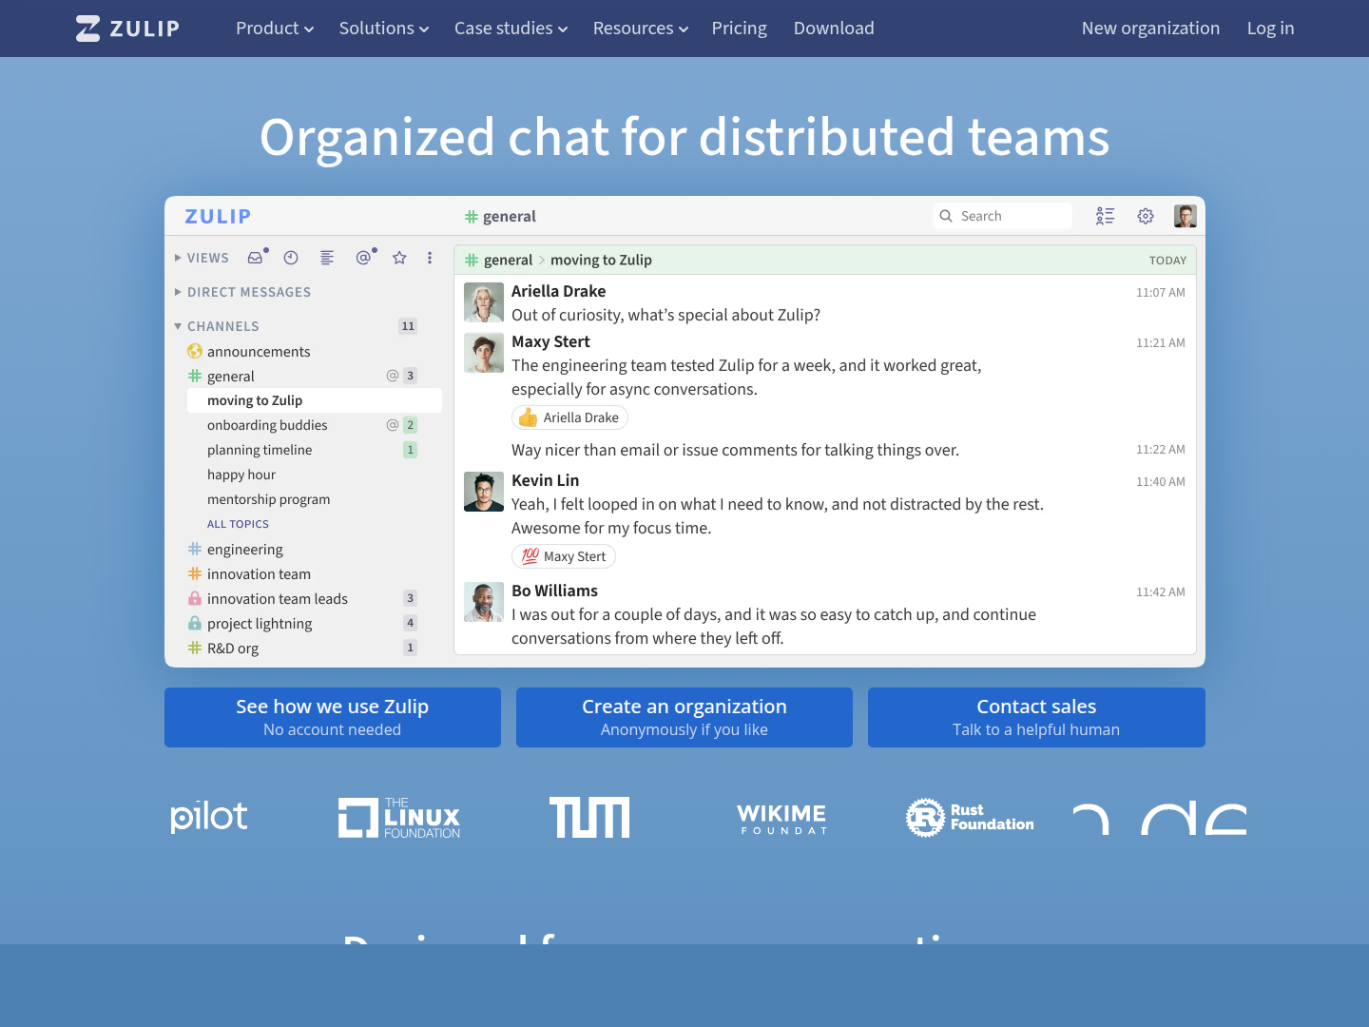Open the Case studies dropdown menu

coord(511,29)
